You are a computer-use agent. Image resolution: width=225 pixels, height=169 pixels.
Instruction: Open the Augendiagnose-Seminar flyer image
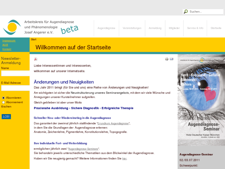[201, 100]
